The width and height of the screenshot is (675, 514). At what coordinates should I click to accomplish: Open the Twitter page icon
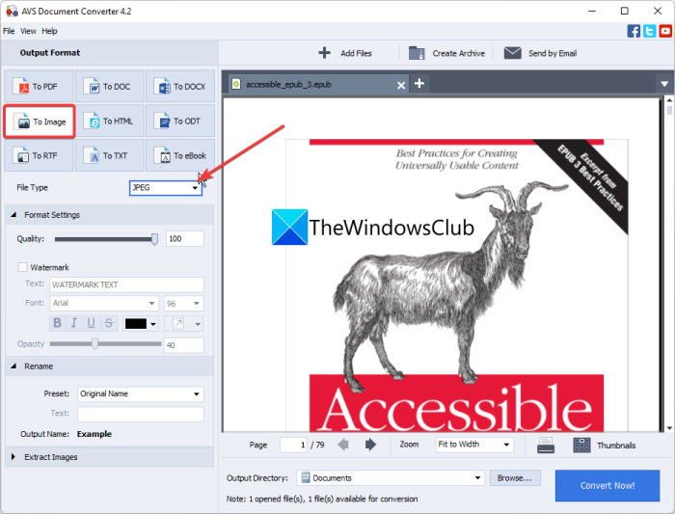(649, 31)
